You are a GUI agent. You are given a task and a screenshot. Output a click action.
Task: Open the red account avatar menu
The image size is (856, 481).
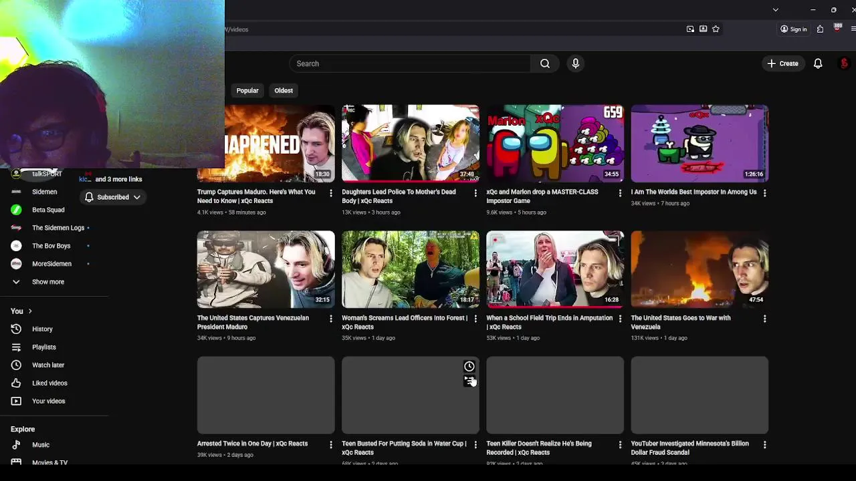844,63
